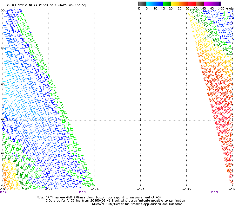Screen dimensions: 235x206
Task: Click the '0' label under the color bar
Action: click(x=139, y=9)
